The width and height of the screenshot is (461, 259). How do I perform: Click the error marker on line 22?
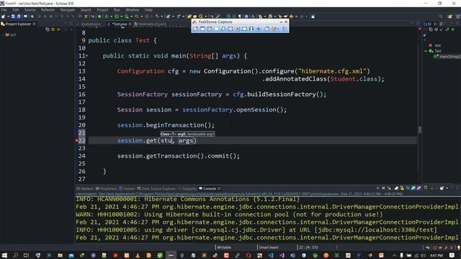[x=76, y=141]
